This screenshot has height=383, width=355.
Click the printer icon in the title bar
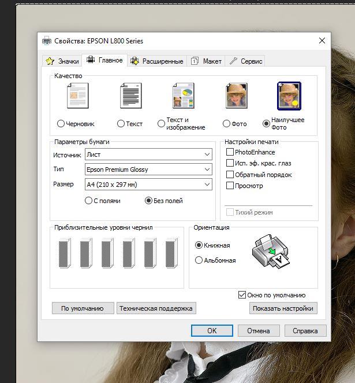[47, 41]
